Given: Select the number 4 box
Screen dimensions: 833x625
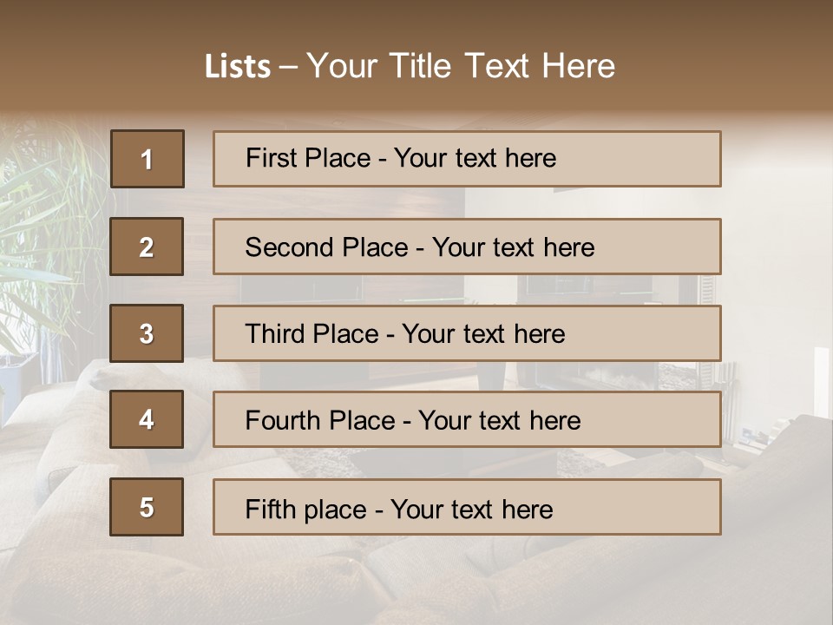Looking at the screenshot, I should click(147, 420).
